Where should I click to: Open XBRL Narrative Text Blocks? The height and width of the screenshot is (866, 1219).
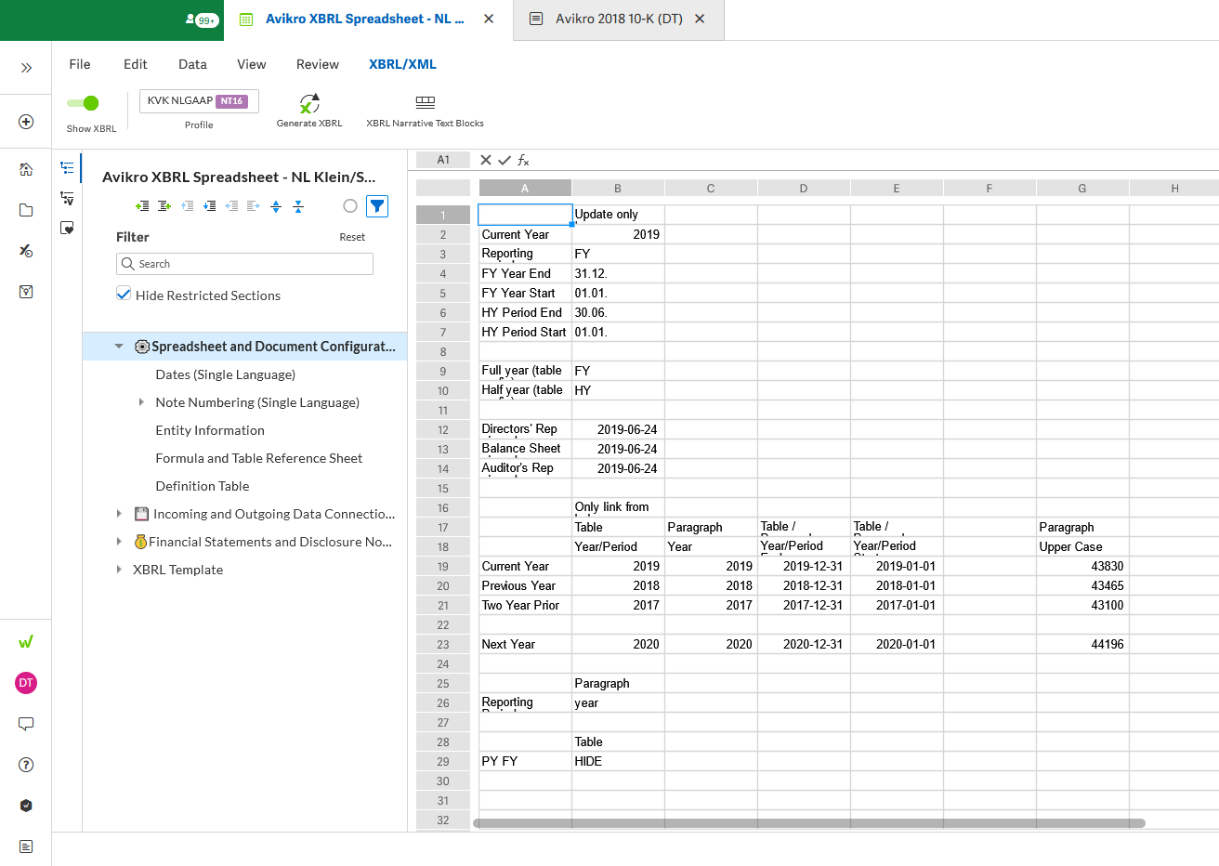[x=425, y=103]
